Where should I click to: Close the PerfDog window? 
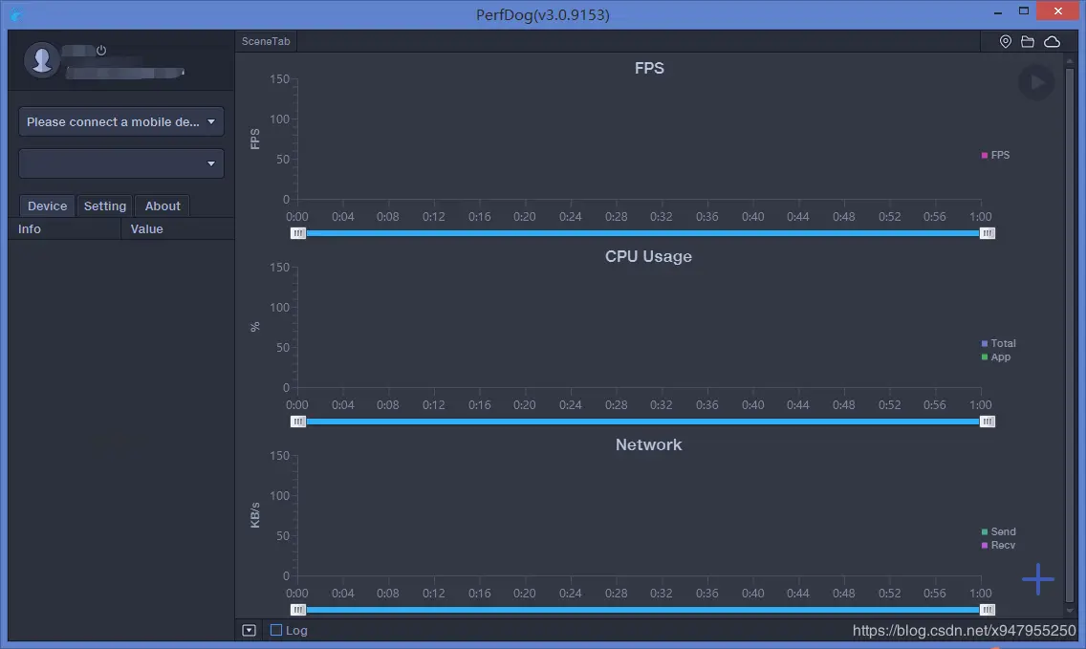pos(1057,11)
